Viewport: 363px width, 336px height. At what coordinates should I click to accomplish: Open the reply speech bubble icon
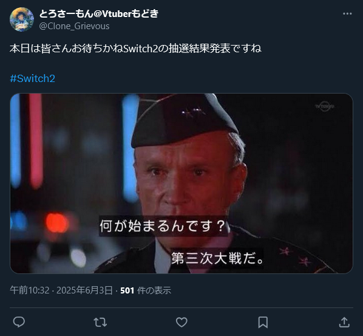tap(19, 322)
